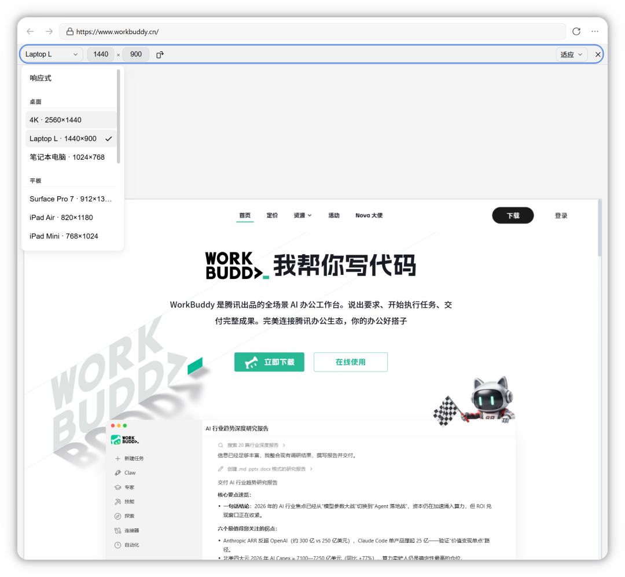Go forward with browser forward arrow
The height and width of the screenshot is (577, 625).
pos(49,31)
